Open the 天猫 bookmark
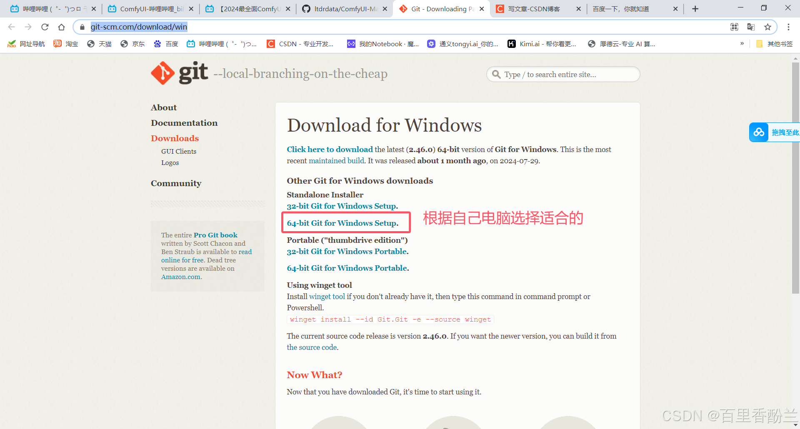This screenshot has height=429, width=800. click(99, 44)
